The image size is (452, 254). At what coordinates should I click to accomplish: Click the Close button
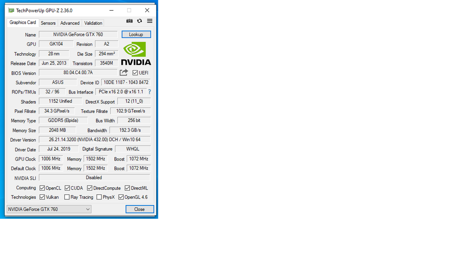click(x=139, y=209)
